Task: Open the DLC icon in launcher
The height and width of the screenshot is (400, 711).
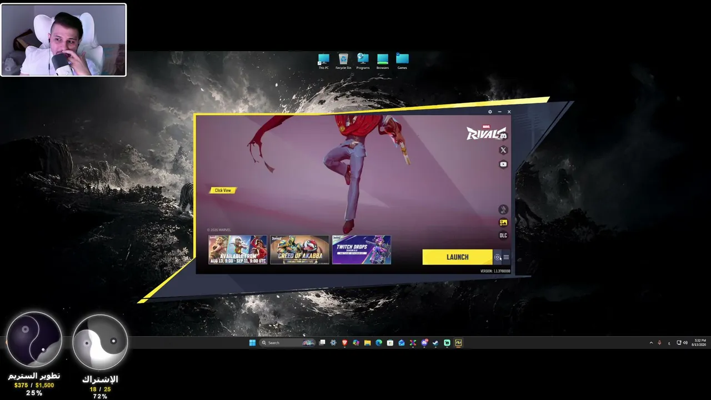Action: click(x=503, y=236)
